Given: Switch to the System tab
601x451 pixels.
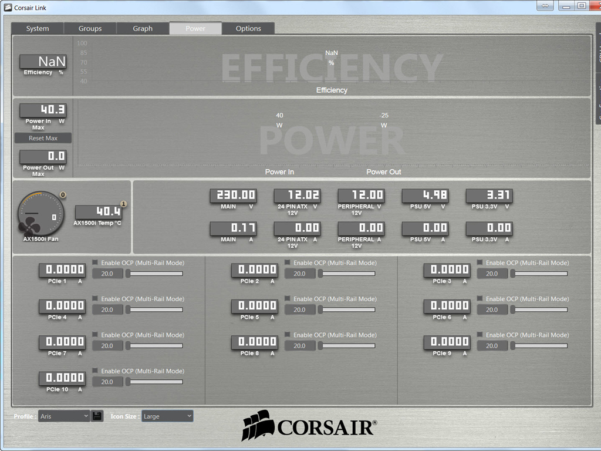Looking at the screenshot, I should [x=38, y=28].
